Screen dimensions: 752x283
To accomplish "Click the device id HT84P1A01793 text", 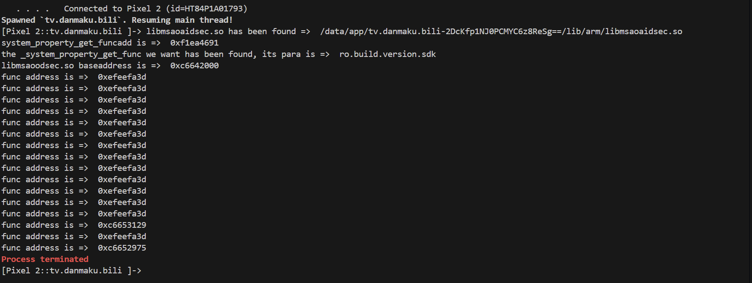I will click(x=213, y=8).
